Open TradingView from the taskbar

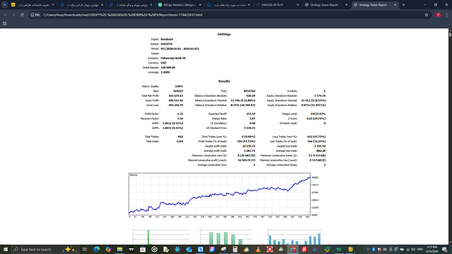coord(131,249)
